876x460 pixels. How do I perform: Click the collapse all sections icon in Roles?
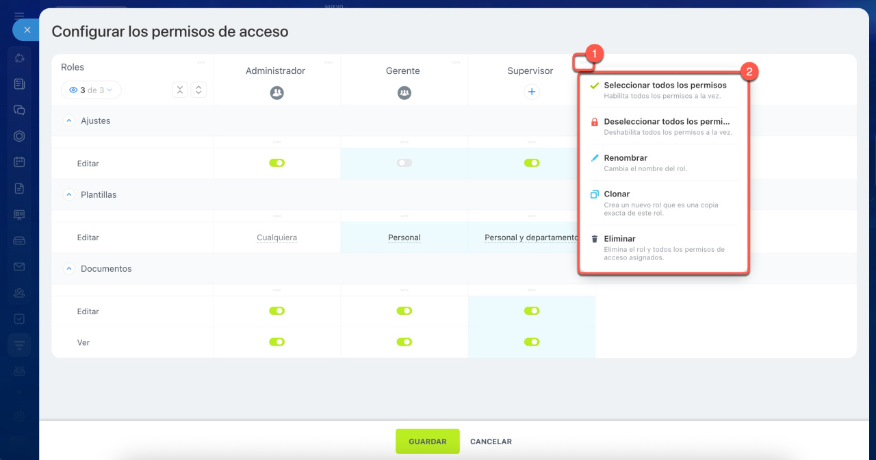point(179,90)
